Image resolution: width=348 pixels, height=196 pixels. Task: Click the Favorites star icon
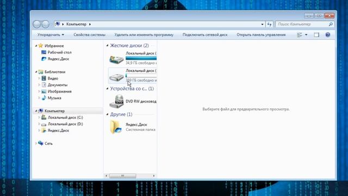[40, 46]
